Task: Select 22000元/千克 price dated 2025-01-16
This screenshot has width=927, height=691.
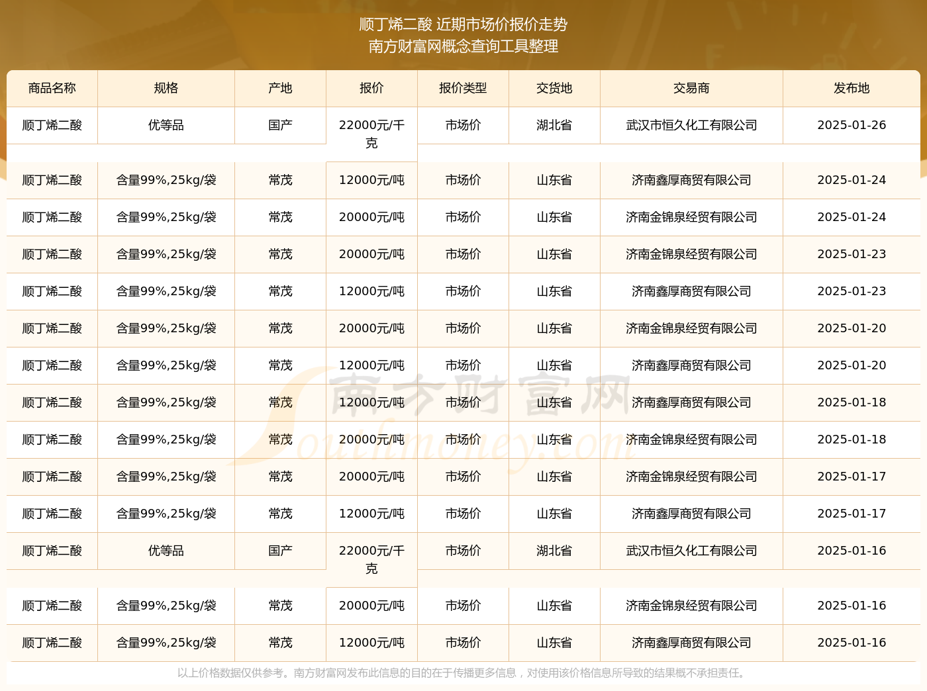Action: [x=371, y=559]
